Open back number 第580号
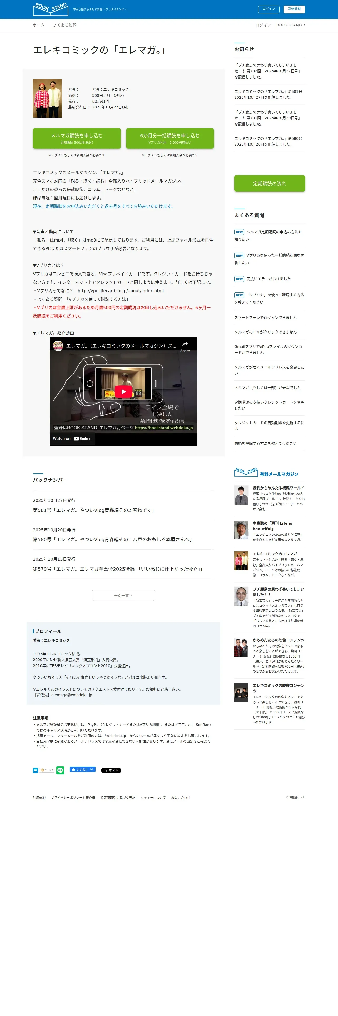The height and width of the screenshot is (1016, 338). [x=113, y=539]
